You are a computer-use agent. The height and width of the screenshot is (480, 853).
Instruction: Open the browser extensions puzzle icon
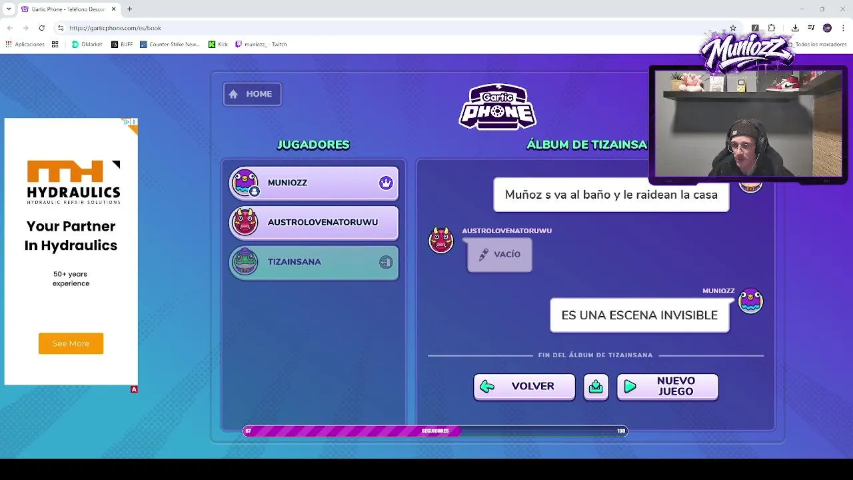(x=772, y=28)
